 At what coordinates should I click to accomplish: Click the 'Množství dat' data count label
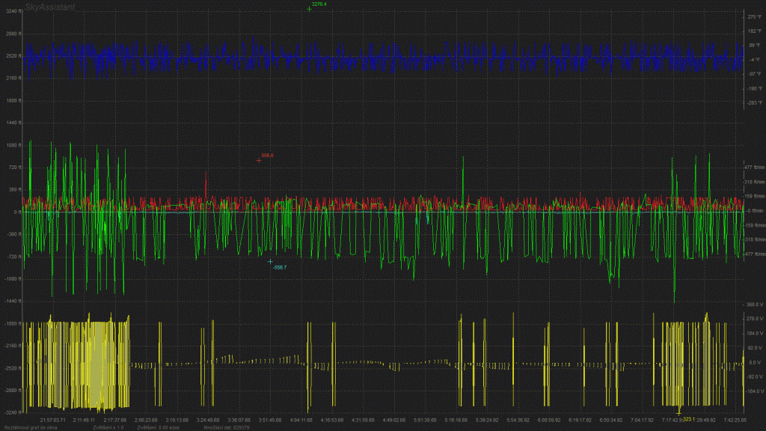pos(227,427)
